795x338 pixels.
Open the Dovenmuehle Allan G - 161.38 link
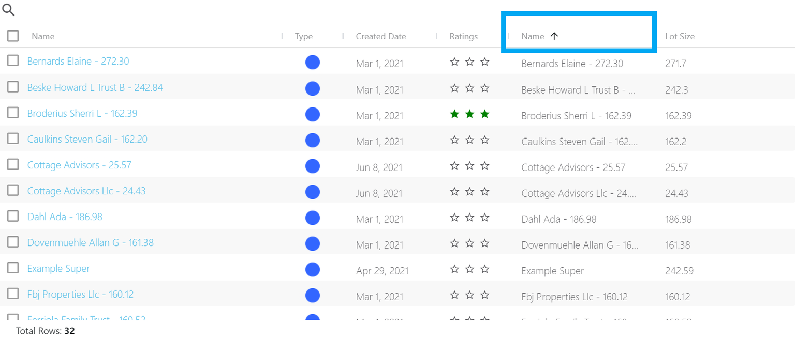(91, 242)
